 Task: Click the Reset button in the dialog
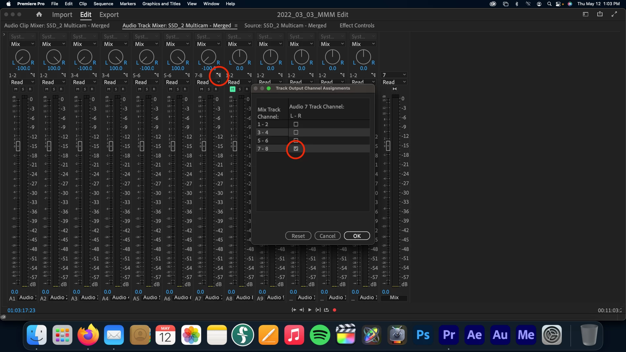[298, 236]
